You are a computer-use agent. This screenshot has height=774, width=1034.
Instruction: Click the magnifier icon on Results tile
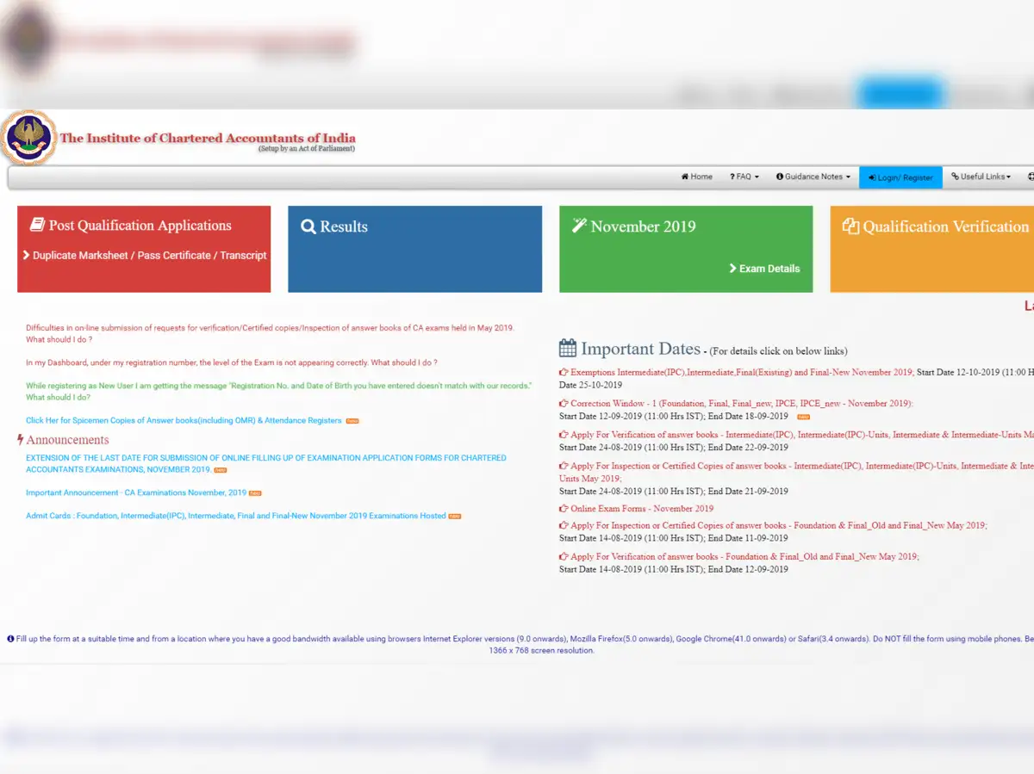[308, 226]
